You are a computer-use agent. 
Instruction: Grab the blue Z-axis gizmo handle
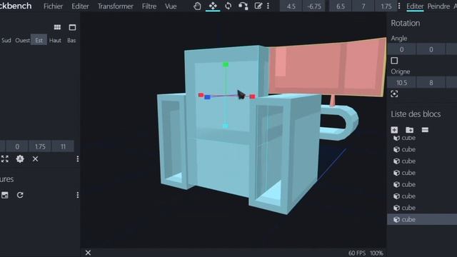click(x=207, y=97)
